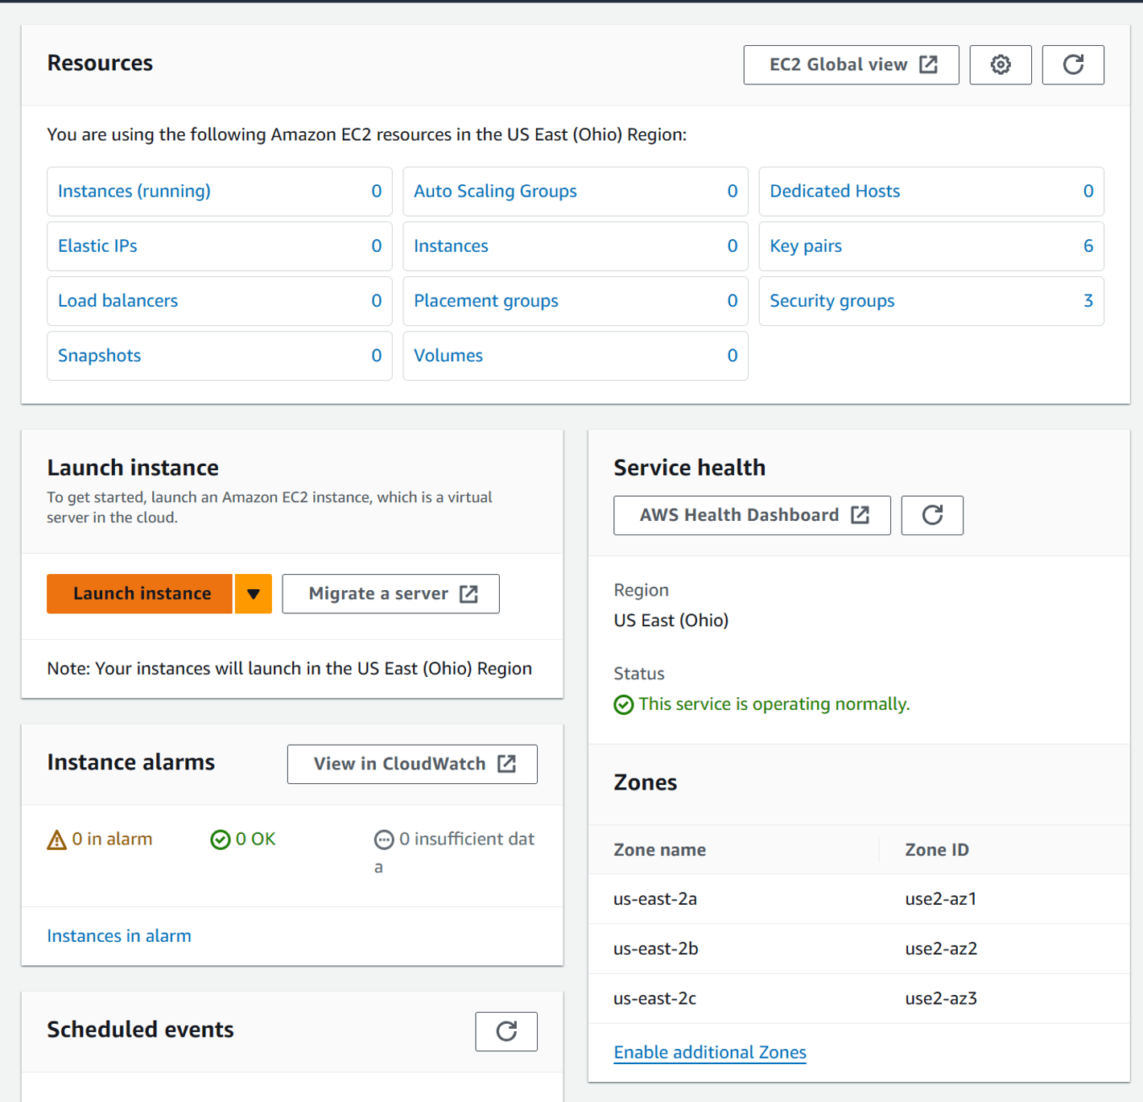Select zone us-east-2a text
1143x1102 pixels.
(x=655, y=898)
